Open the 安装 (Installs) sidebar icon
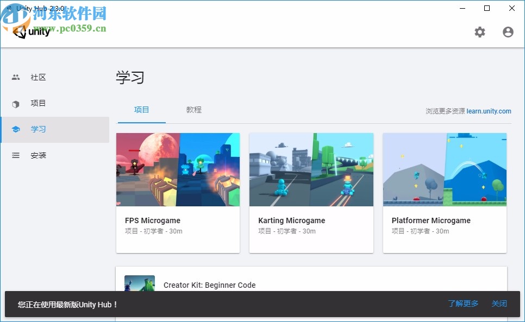The height and width of the screenshot is (322, 525). point(15,155)
